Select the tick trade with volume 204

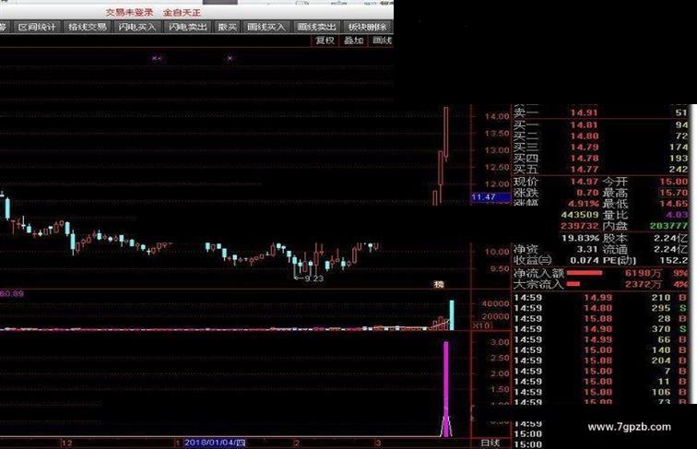pyautogui.click(x=600, y=360)
